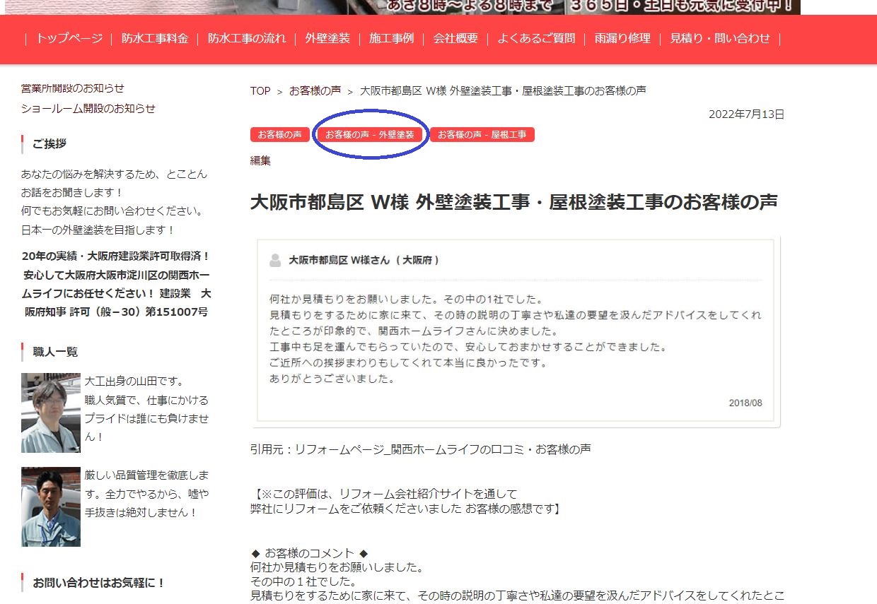Click the review date 2018/08
This screenshot has width=877, height=604.
click(745, 403)
